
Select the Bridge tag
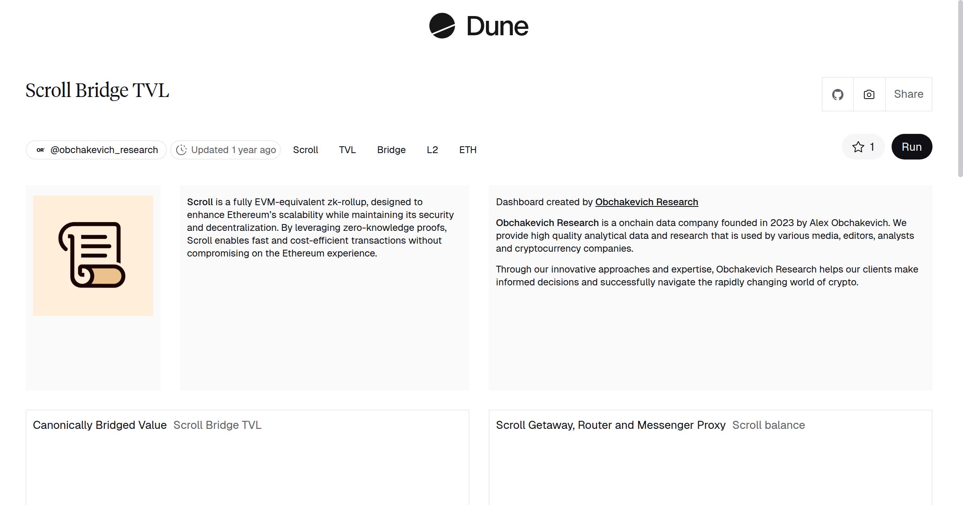[x=391, y=150]
